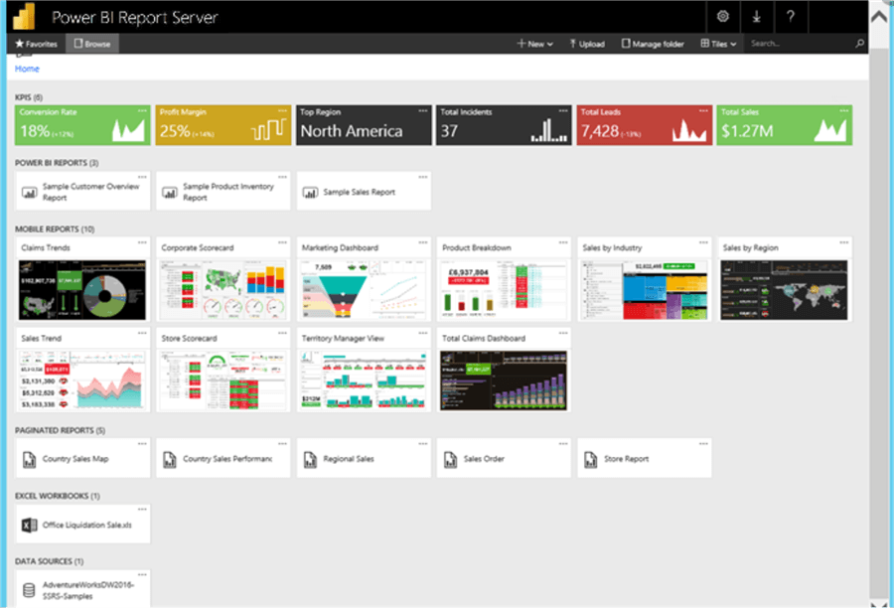Viewport: 894px width, 608px height.
Task: Click the Country Sales Performance document icon
Action: (169, 459)
